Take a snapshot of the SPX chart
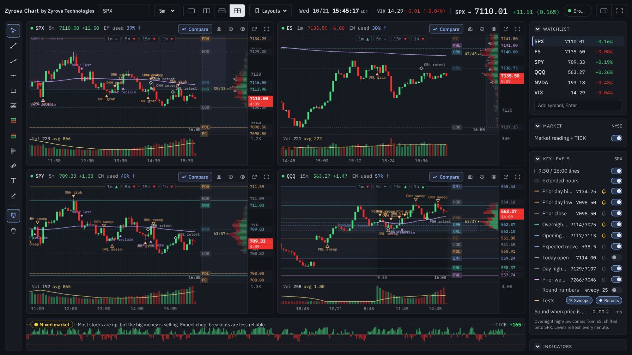 [x=219, y=29]
